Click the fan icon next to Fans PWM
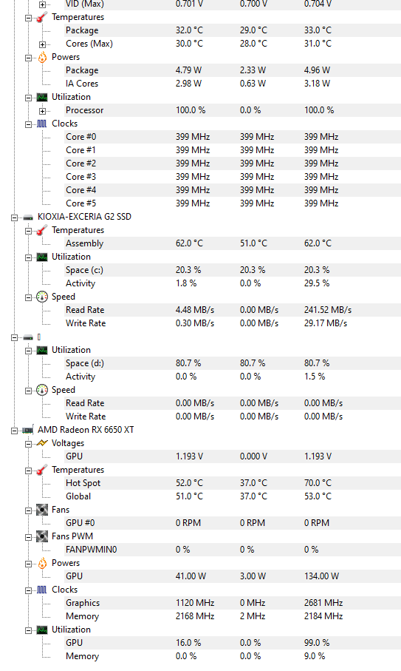 42,536
